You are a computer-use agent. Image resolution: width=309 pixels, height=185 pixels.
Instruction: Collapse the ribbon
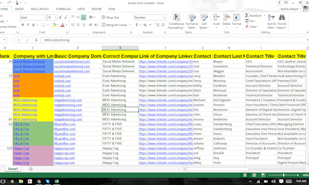pyautogui.click(x=307, y=32)
